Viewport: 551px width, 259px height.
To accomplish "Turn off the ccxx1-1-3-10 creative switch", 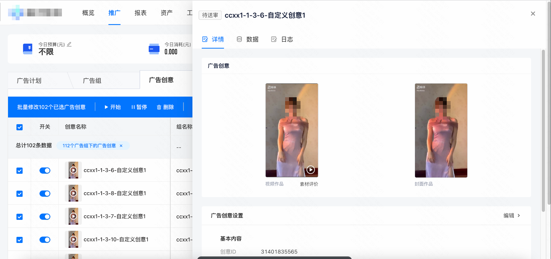I will point(45,240).
